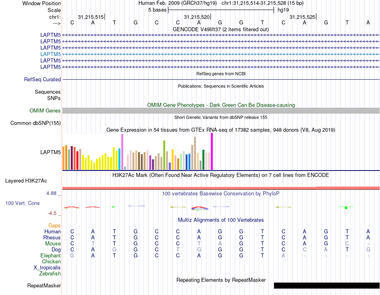This screenshot has height=295, width=380.
Task: Click the pink H3K27Ac signal band
Action: tap(221, 188)
